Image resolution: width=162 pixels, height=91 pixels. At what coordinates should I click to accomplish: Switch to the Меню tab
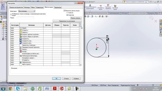click(33, 7)
